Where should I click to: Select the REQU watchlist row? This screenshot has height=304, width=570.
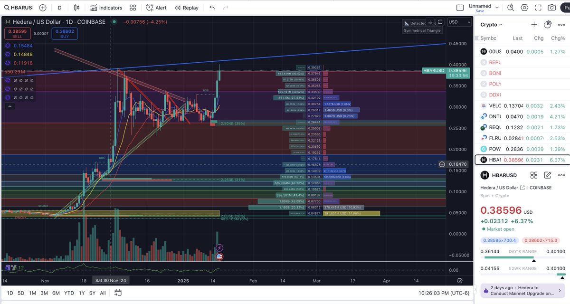[522, 127]
